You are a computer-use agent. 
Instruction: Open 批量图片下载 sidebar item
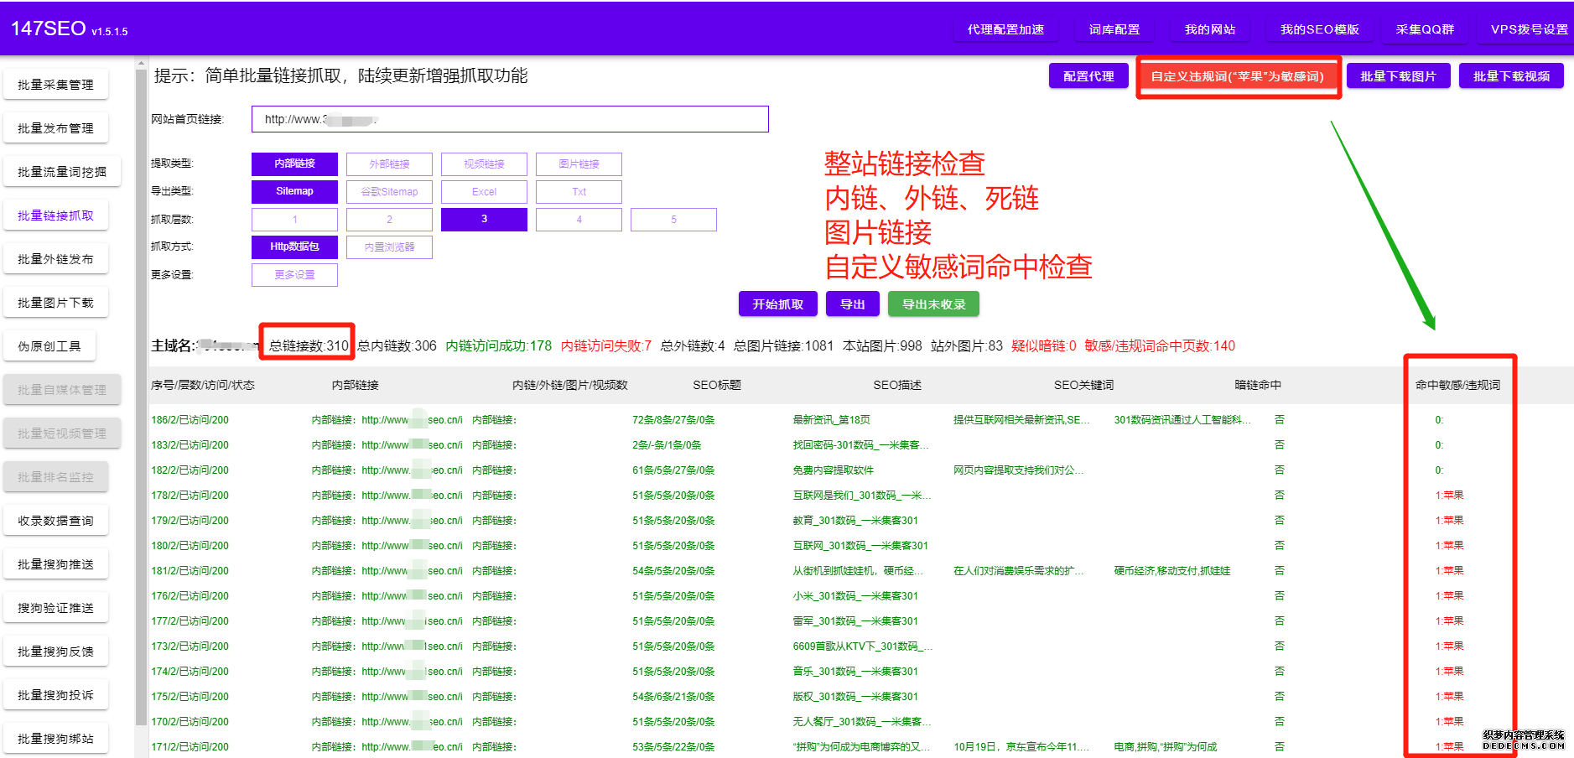(x=55, y=303)
